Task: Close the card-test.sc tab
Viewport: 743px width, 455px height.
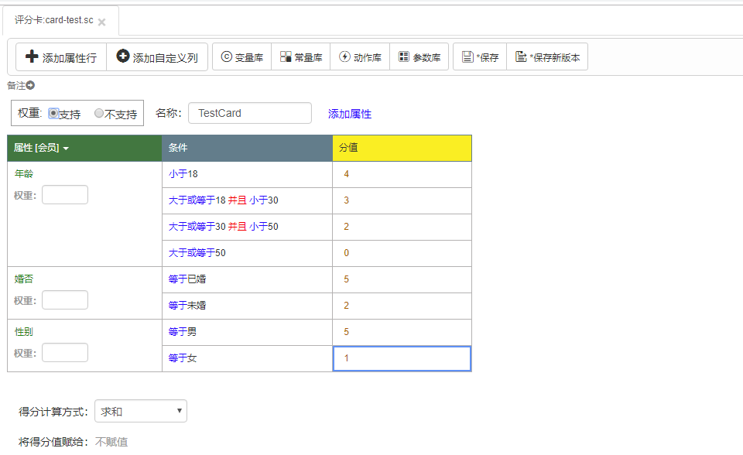Action: coord(101,22)
